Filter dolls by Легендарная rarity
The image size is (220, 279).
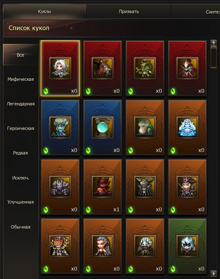pyautogui.click(x=21, y=104)
